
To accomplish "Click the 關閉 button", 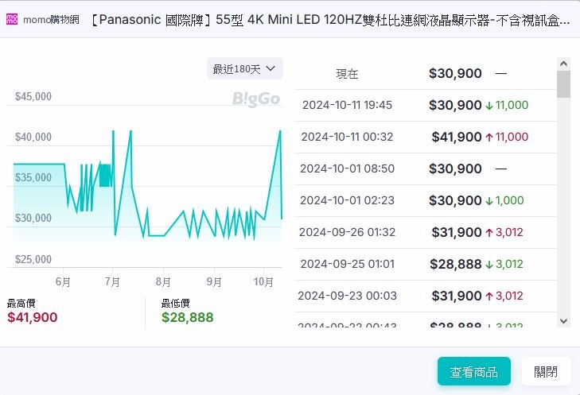I will pyautogui.click(x=546, y=371).
